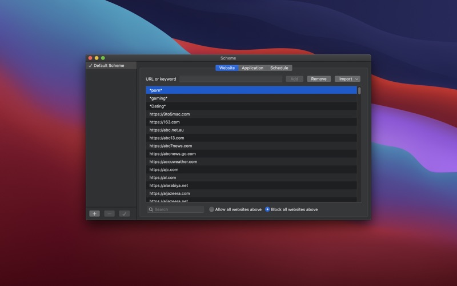This screenshot has width=457, height=286.
Task: Click the Remove button
Action: click(x=319, y=79)
